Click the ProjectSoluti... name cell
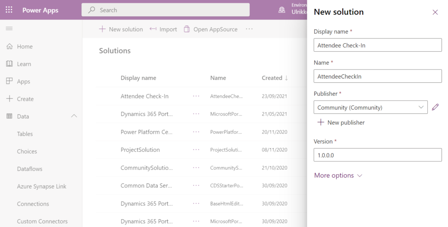Image resolution: width=448 pixels, height=227 pixels. point(226,150)
